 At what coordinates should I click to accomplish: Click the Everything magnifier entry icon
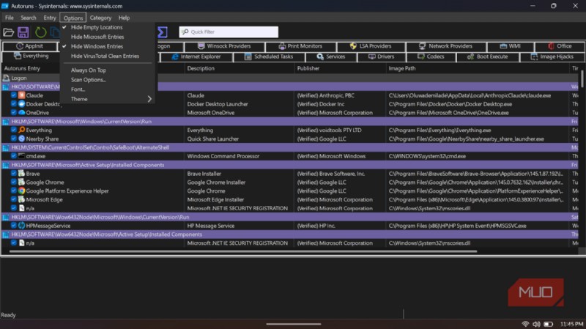click(x=22, y=130)
